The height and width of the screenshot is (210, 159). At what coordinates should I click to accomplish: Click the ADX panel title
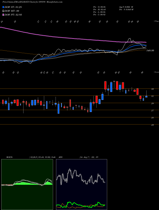tap(61, 157)
